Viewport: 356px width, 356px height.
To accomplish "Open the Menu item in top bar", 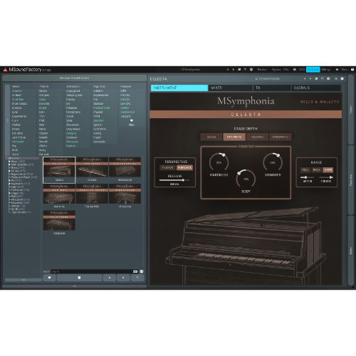I will (345, 70).
